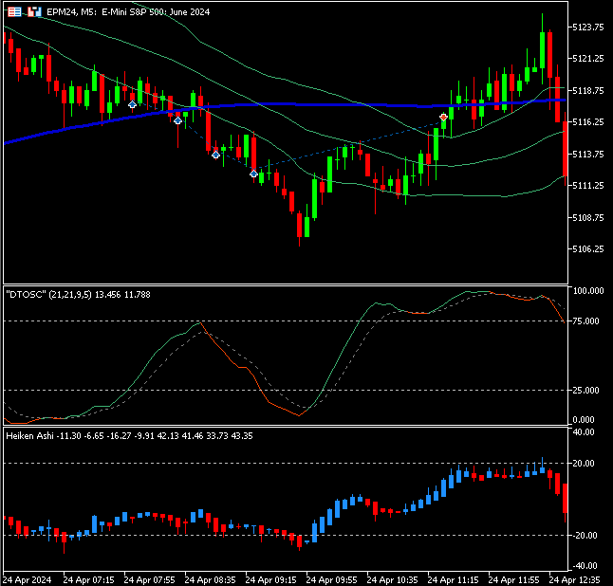
Task: Click price level 5113.75 on the scale
Action: (x=588, y=154)
